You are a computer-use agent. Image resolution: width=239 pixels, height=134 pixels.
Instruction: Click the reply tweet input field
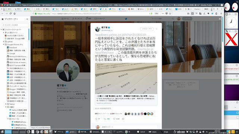[x=129, y=127]
